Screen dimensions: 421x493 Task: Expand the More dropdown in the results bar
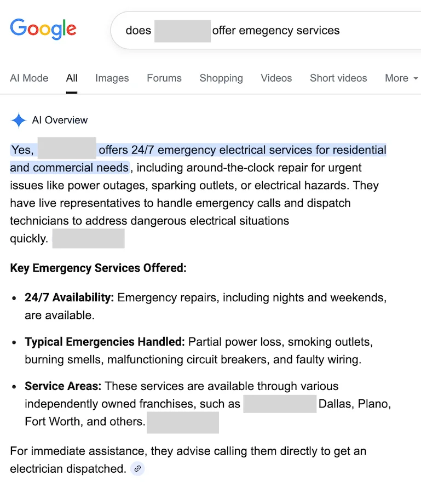[x=401, y=78]
